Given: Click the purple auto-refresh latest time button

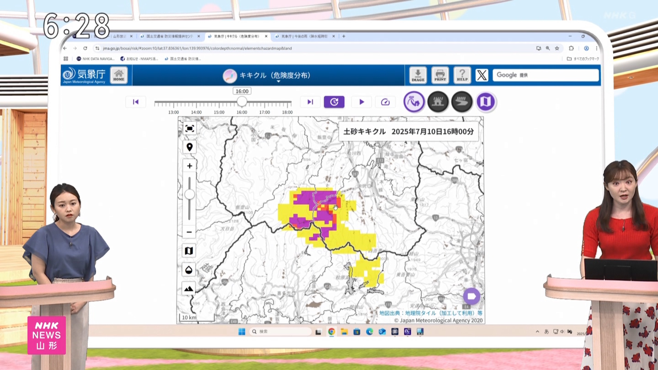Looking at the screenshot, I should 334,102.
